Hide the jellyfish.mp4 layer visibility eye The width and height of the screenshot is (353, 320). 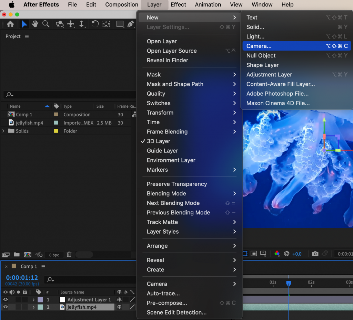pos(6,307)
